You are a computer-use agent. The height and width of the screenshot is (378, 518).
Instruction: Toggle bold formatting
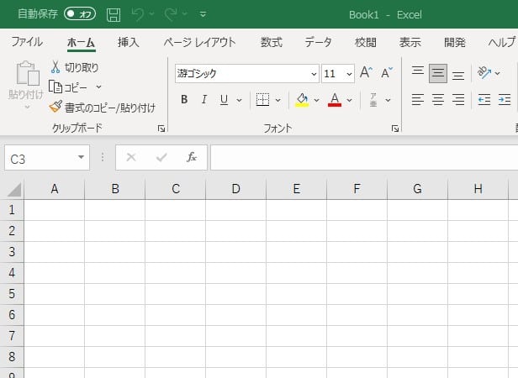[184, 100]
